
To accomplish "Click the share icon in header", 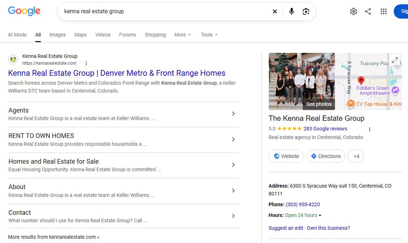I will 368,11.
